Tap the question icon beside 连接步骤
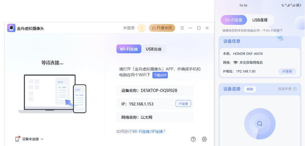305x146 pixels. (295, 89)
